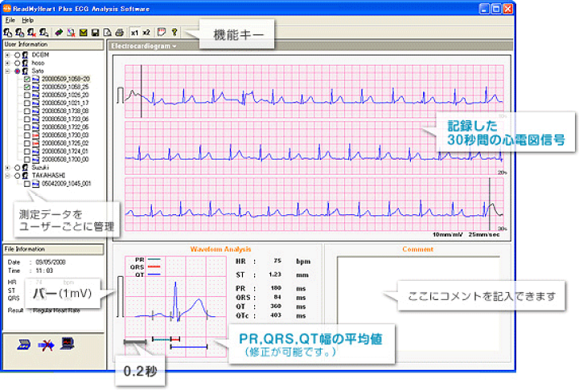Click the red QRS interval marker
Image resolution: width=579 pixels, height=390 pixels.
175,339
